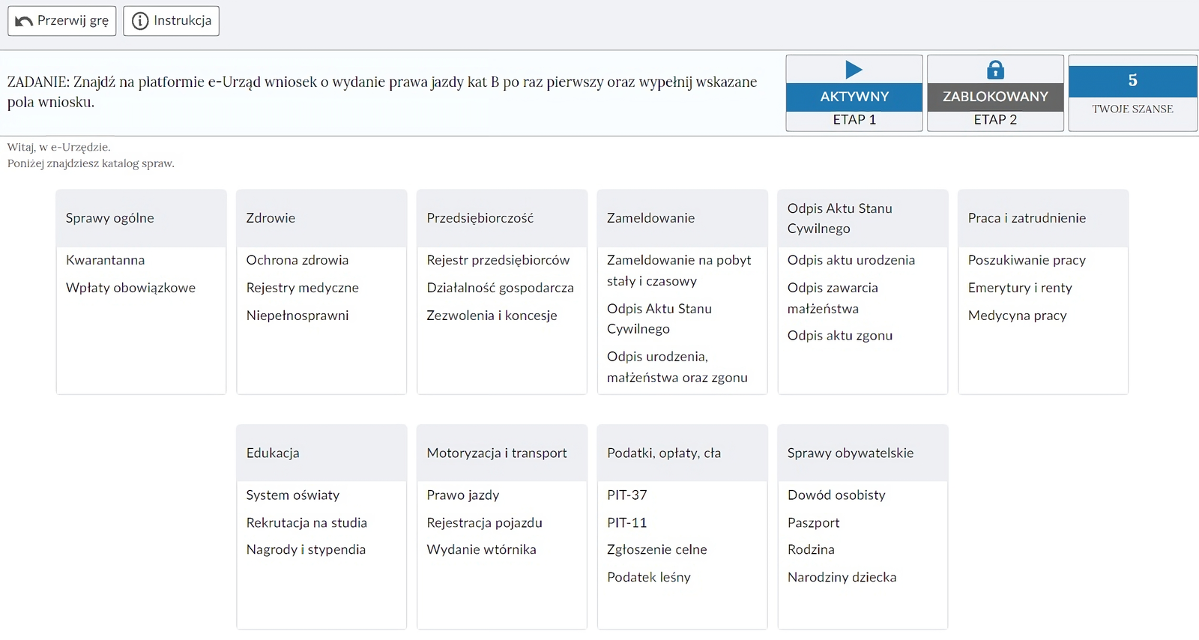Open the Instrukcja button

point(171,21)
